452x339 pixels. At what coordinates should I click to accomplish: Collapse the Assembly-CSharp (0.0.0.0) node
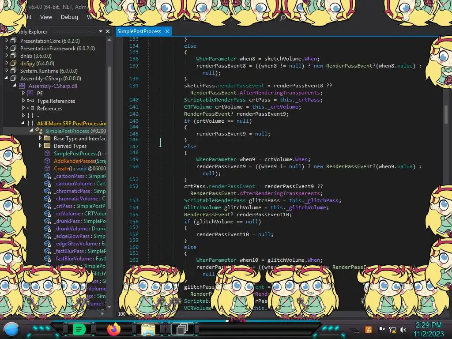click(x=6, y=78)
